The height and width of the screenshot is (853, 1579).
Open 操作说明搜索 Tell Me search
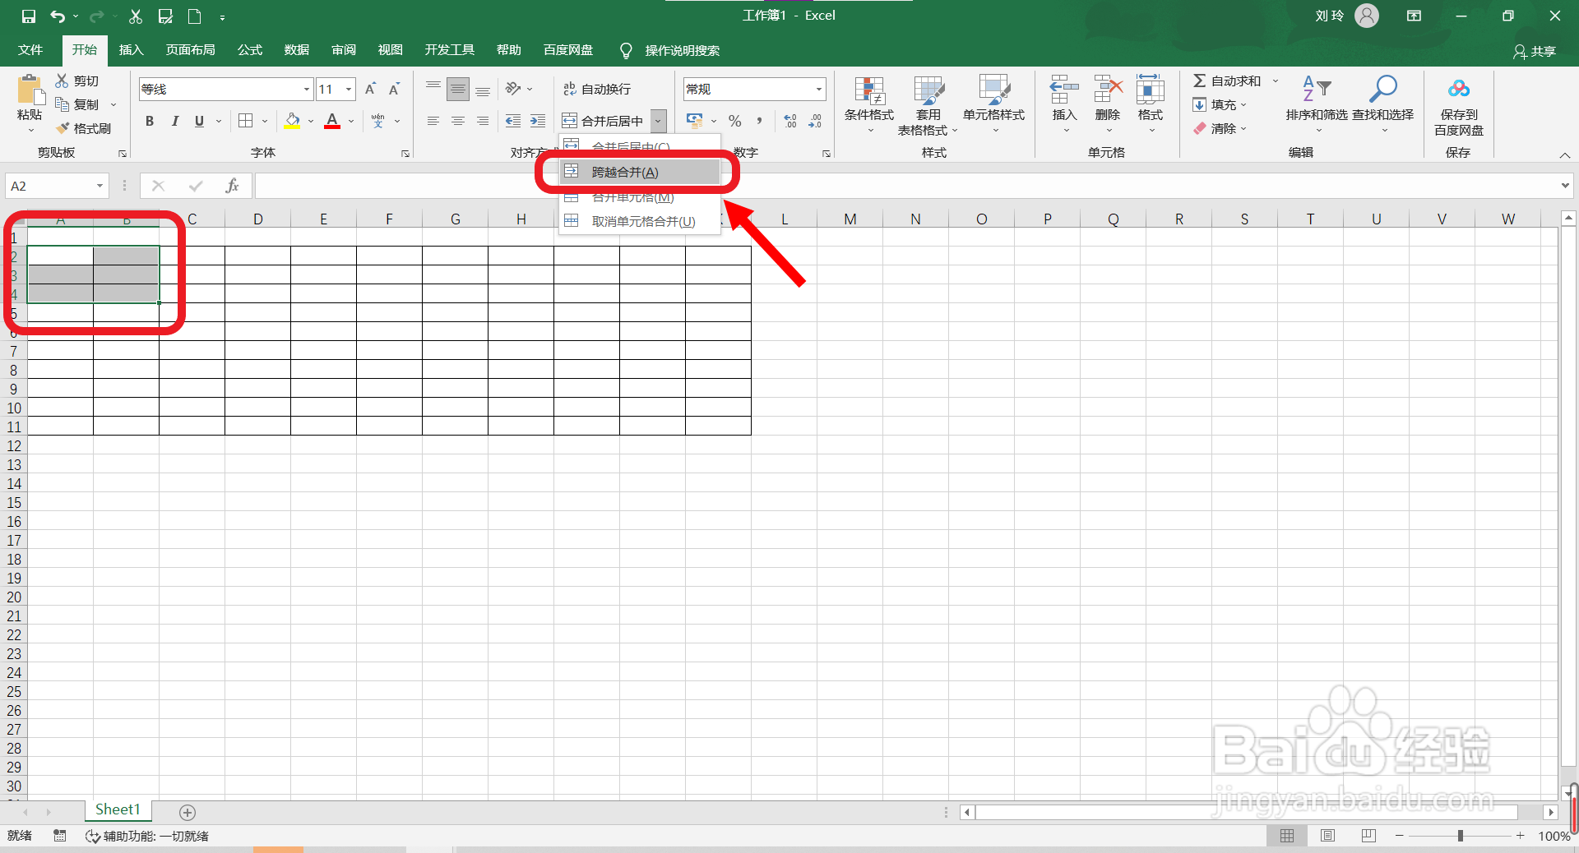(x=670, y=51)
